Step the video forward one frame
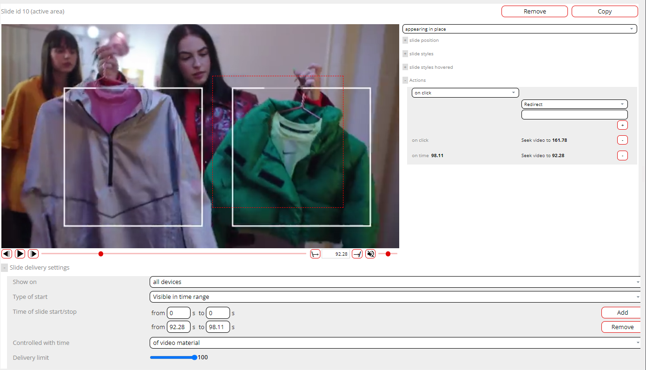 33,254
